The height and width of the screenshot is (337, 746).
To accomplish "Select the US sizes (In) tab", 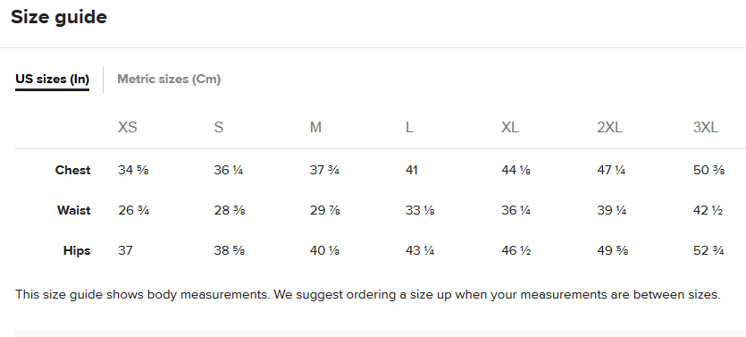I will 53,79.
